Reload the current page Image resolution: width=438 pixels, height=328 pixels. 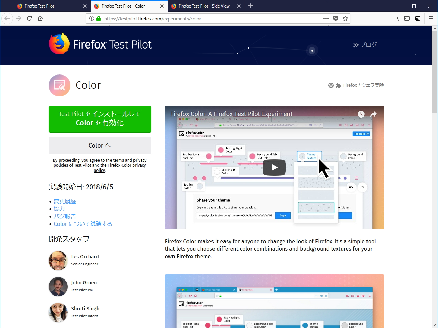click(29, 18)
